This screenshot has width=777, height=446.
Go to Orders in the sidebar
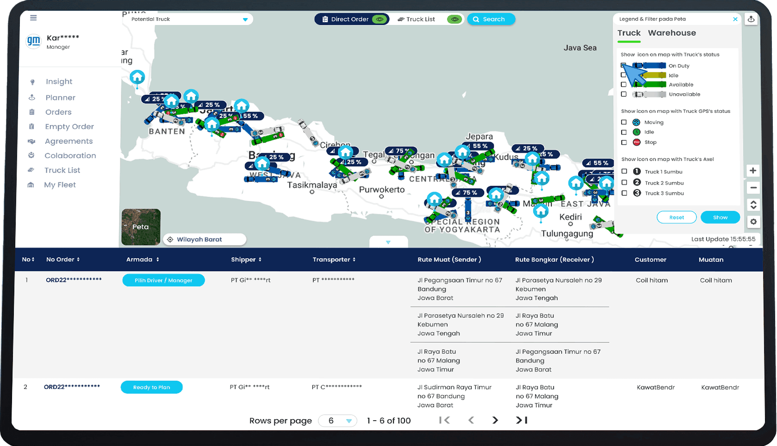click(x=58, y=112)
